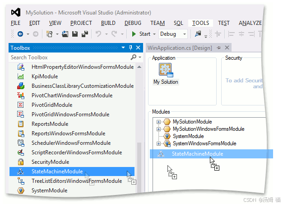Viewport: 283px width, 205px height.
Task: Select StateMachineModule in the Toolbox list
Action: (72, 172)
